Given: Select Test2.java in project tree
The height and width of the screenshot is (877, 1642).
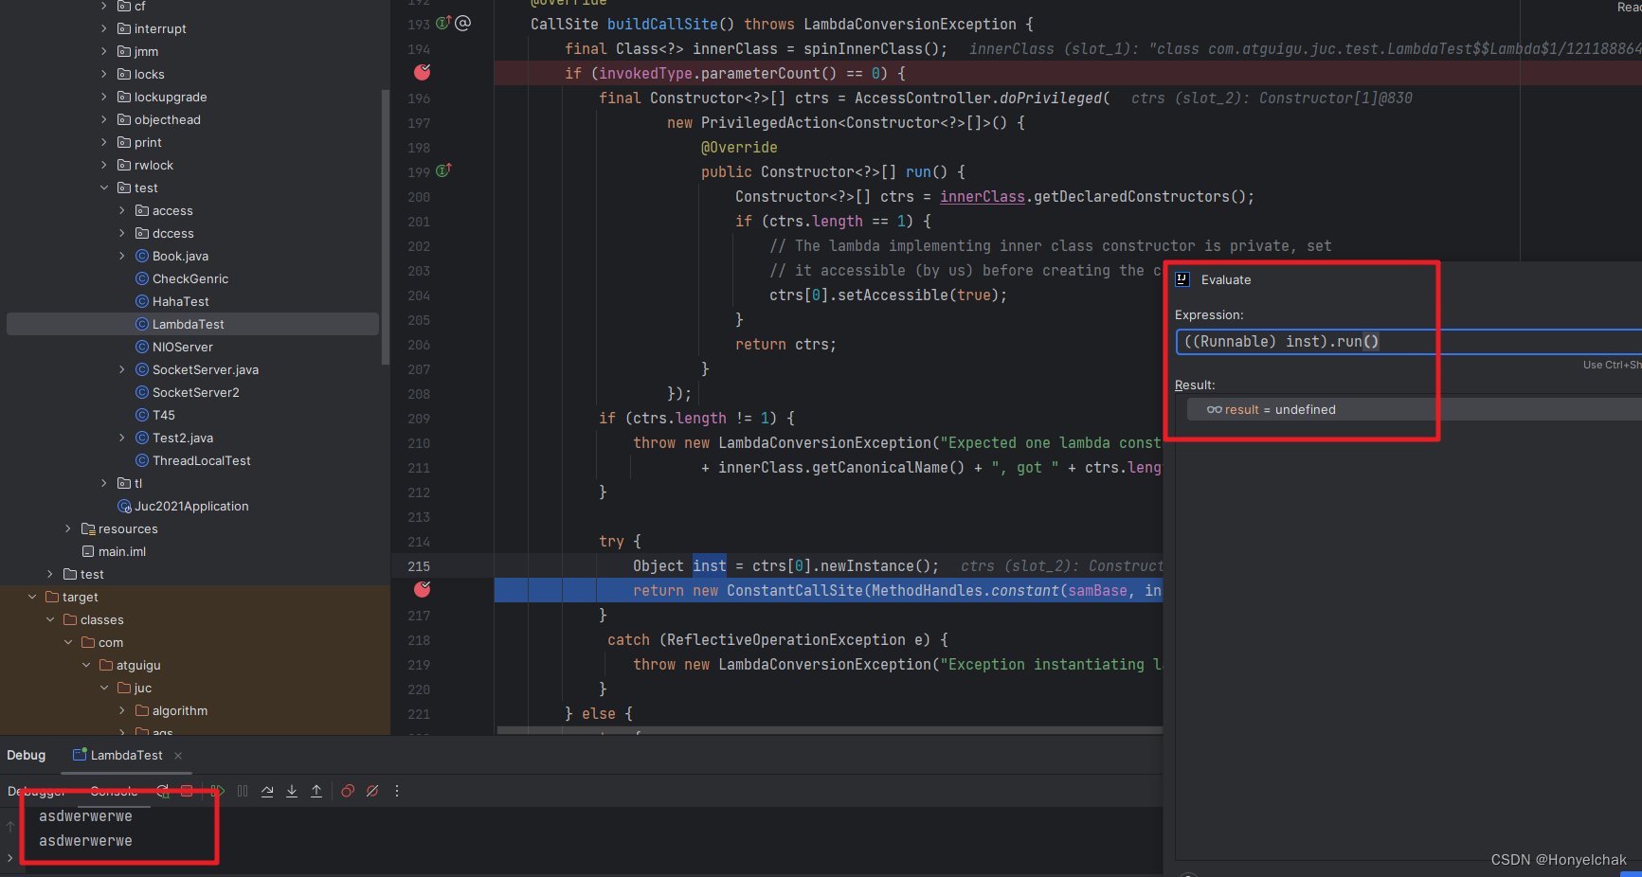Looking at the screenshot, I should pos(182,438).
